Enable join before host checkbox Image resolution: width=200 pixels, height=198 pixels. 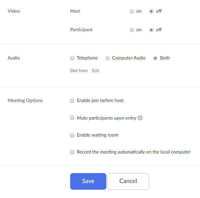(72, 101)
